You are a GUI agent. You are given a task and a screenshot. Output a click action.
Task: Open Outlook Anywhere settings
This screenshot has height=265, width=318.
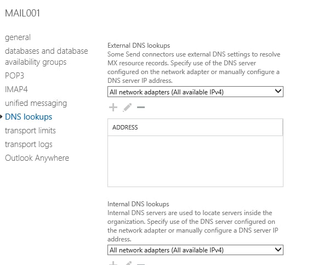[x=37, y=158]
